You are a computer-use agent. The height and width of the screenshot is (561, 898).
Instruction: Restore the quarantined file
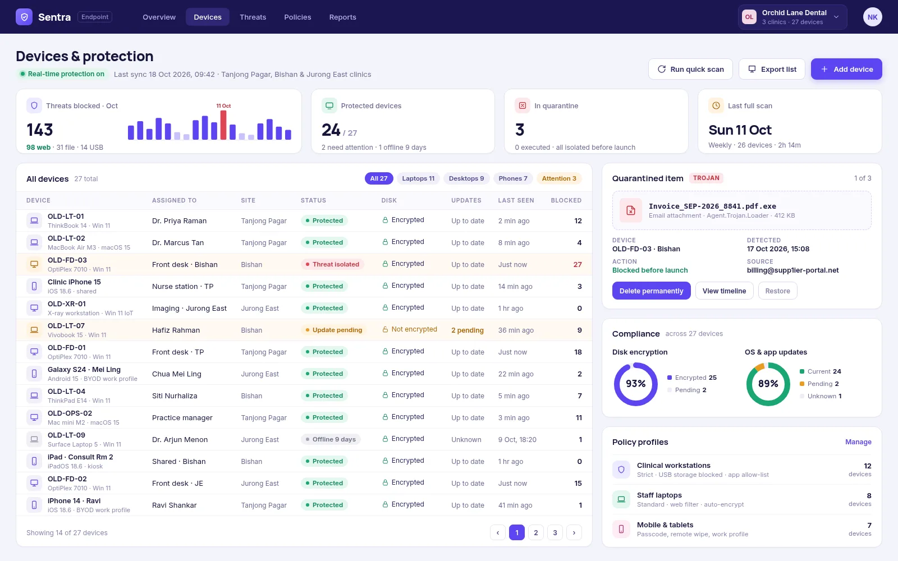point(777,291)
